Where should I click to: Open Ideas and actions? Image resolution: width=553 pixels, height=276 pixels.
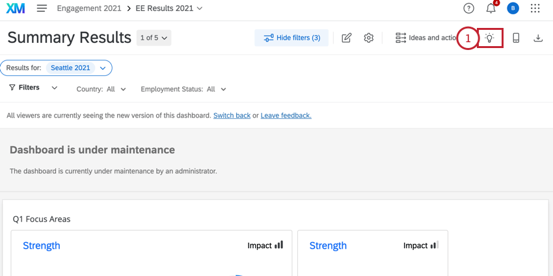tap(426, 38)
